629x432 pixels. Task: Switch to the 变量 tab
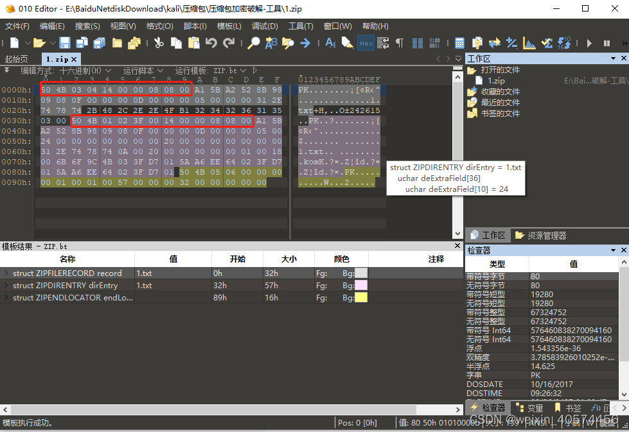(529, 408)
